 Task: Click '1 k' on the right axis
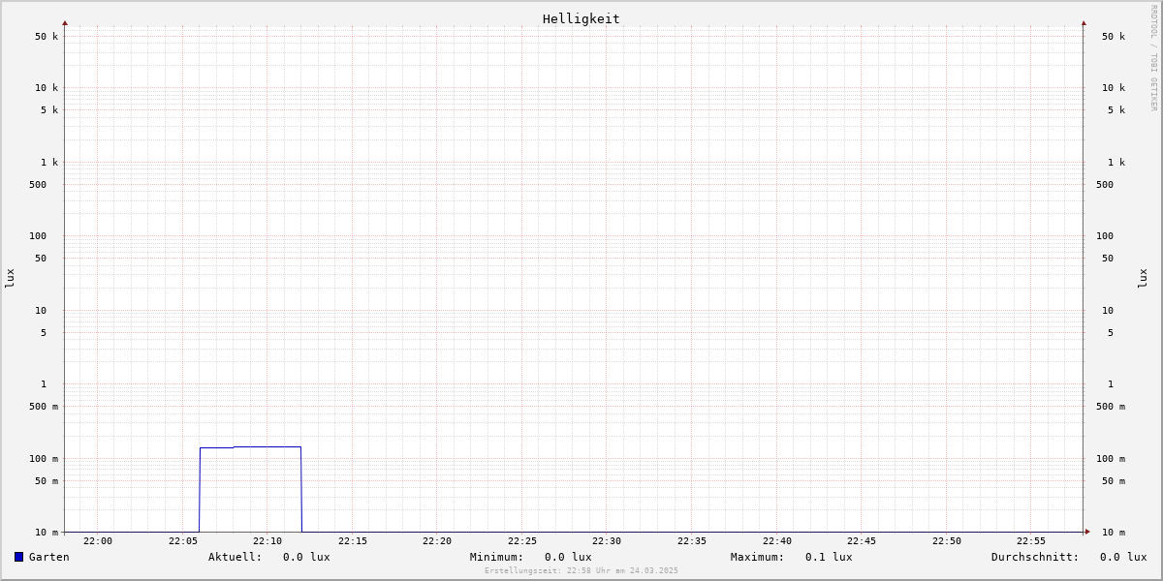[x=1116, y=163]
